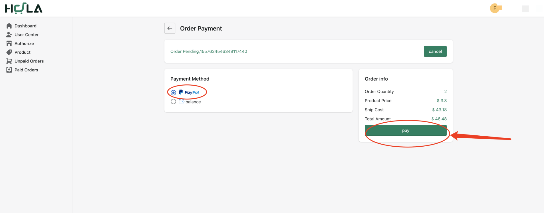Click the User Center person icon
This screenshot has width=544, height=213.
[9, 35]
